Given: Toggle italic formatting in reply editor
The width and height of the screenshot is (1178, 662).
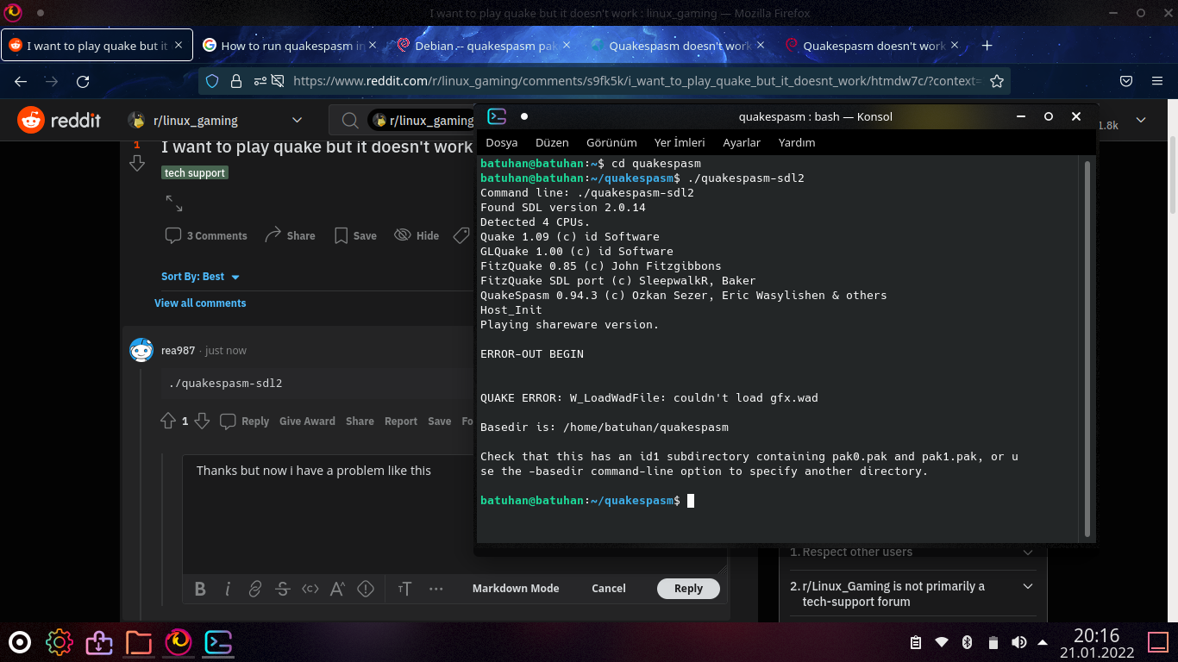Looking at the screenshot, I should pyautogui.click(x=228, y=589).
